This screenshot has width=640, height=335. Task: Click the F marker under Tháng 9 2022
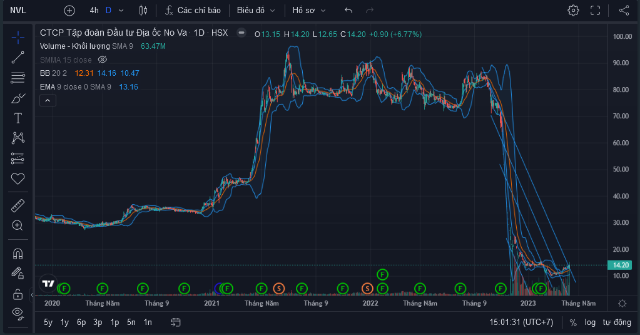[460, 289]
